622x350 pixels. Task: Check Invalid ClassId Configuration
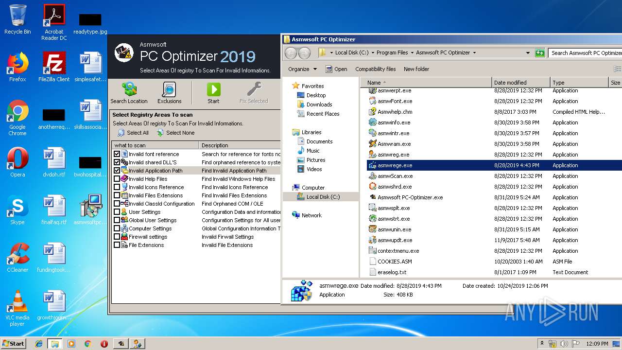coord(117,204)
